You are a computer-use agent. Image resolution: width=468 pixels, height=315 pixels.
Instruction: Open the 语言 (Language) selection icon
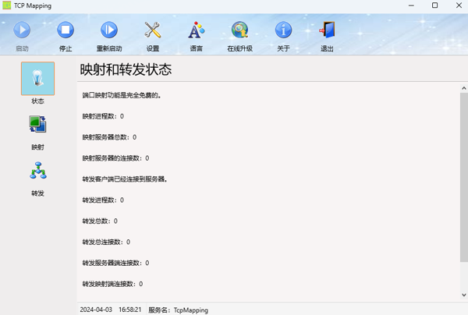(197, 31)
